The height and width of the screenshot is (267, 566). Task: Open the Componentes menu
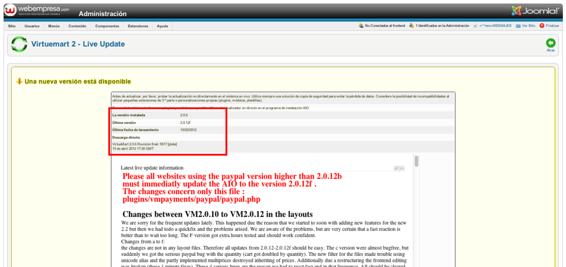(107, 26)
